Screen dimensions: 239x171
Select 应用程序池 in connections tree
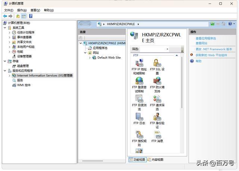[100, 48]
